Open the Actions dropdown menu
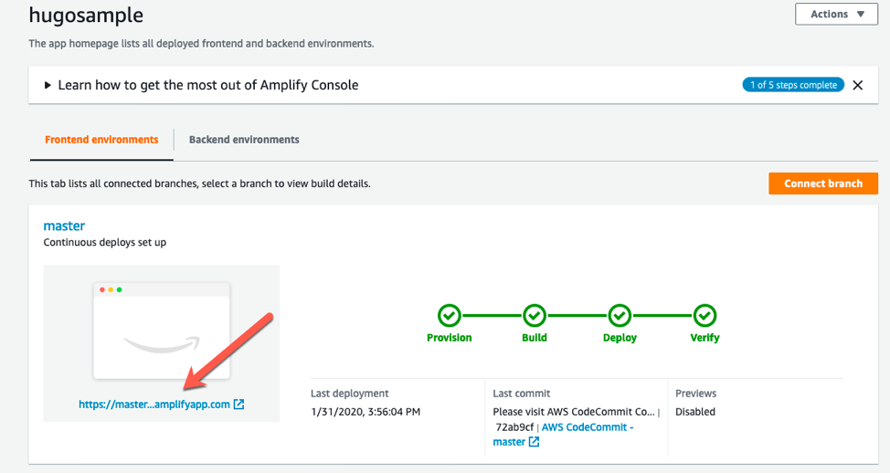The width and height of the screenshot is (890, 473). coord(836,15)
